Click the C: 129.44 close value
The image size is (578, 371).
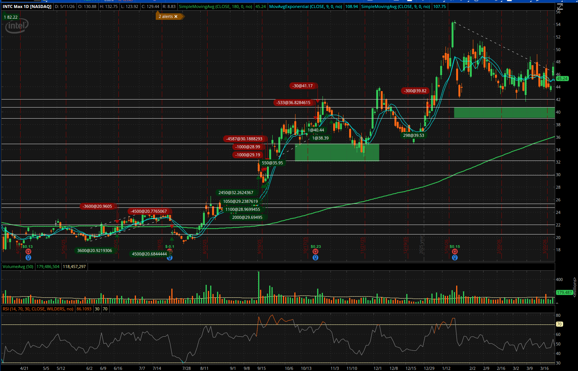[x=150, y=6]
